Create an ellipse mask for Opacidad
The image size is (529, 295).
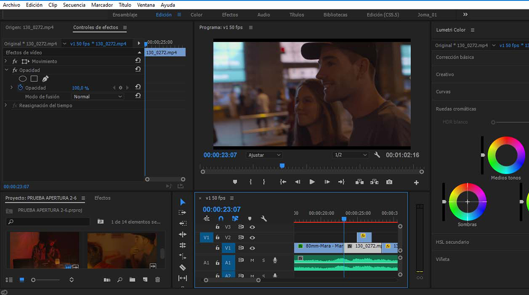[x=22, y=79]
